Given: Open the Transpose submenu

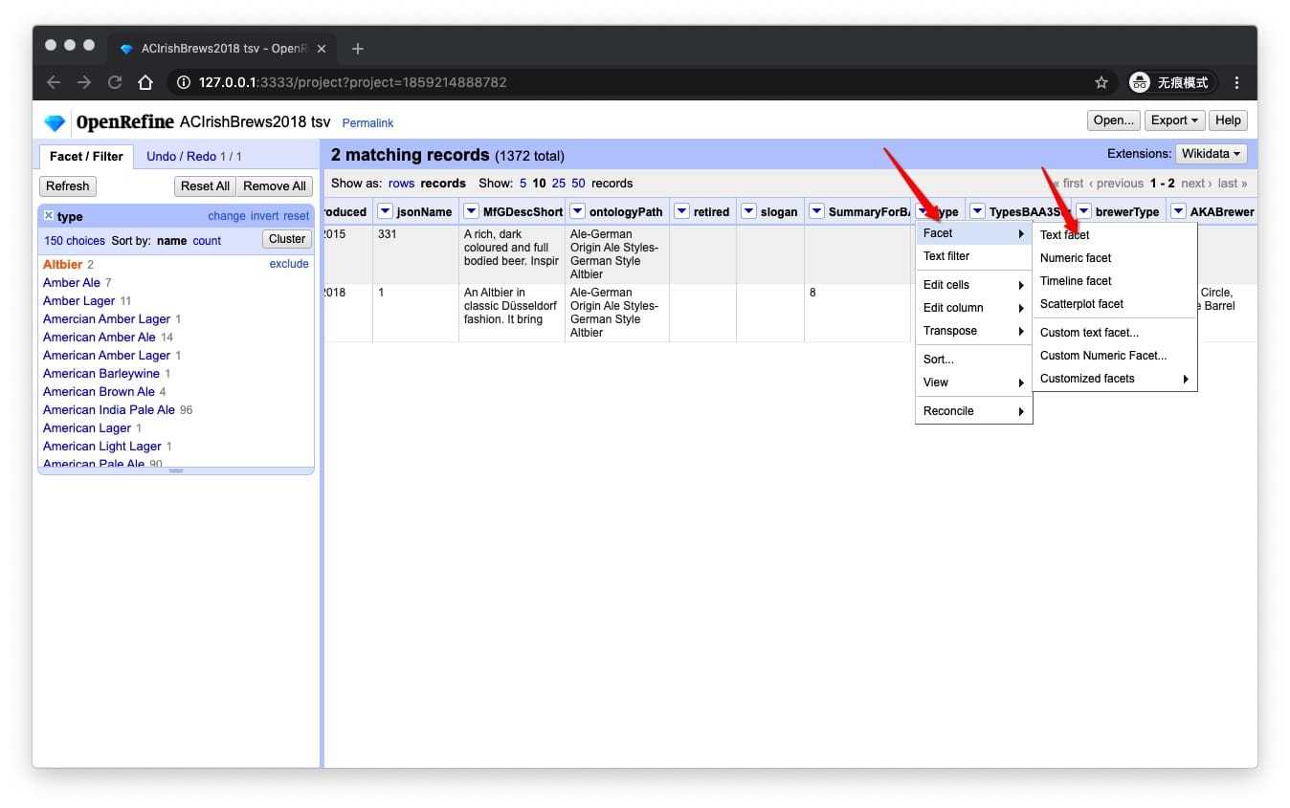Looking at the screenshot, I should pyautogui.click(x=973, y=331).
